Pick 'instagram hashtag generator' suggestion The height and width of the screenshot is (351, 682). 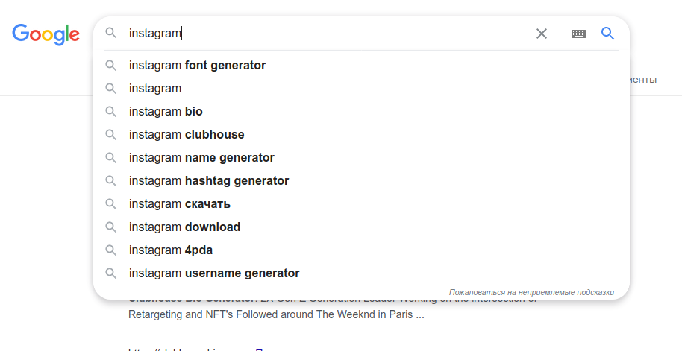(x=209, y=181)
